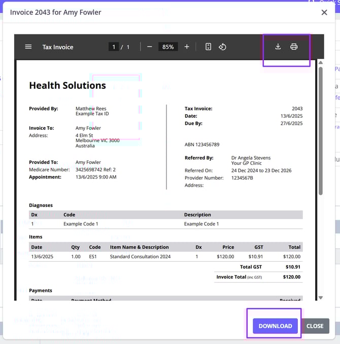Select the Standard Consultation 2024 item row
Image resolution: width=340 pixels, height=344 pixels.
point(165,257)
